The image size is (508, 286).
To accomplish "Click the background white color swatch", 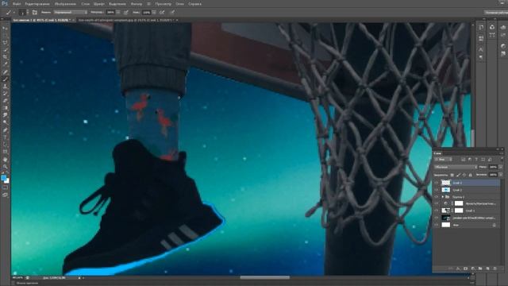I will tap(7, 180).
